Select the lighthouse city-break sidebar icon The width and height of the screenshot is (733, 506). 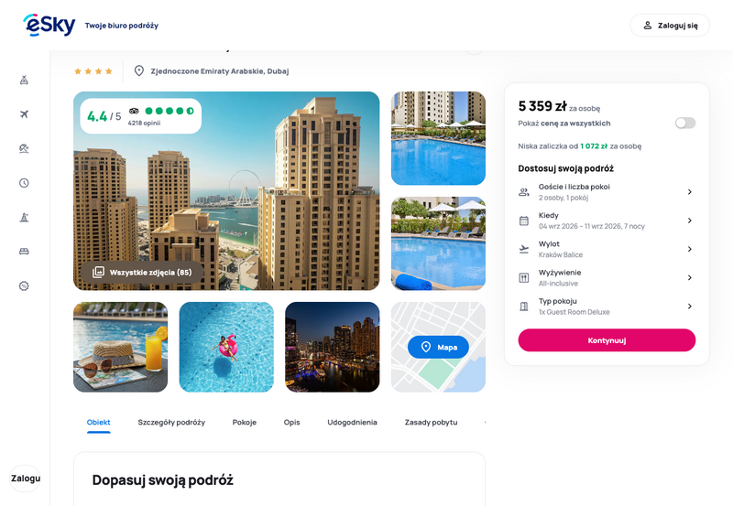coord(25,217)
